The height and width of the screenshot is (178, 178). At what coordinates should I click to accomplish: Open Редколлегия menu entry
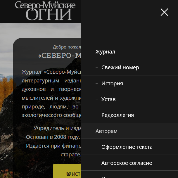coord(129,115)
